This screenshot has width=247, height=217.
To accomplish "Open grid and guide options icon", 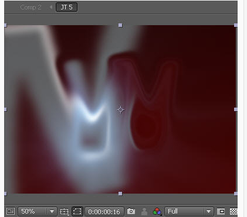I will click(65, 211).
